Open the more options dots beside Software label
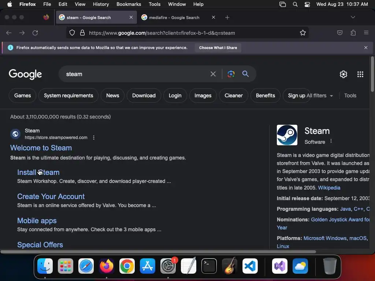 [x=331, y=141]
